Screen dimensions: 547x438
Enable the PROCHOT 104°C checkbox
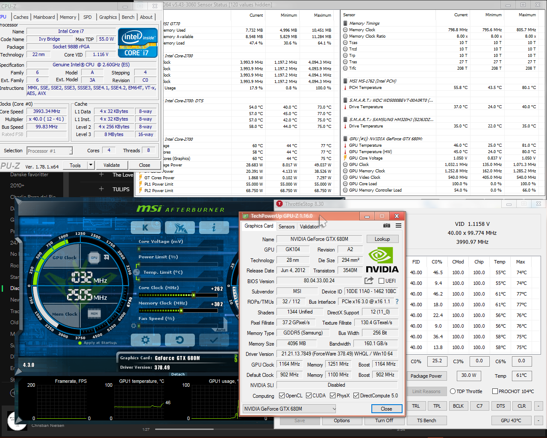tap(495, 391)
